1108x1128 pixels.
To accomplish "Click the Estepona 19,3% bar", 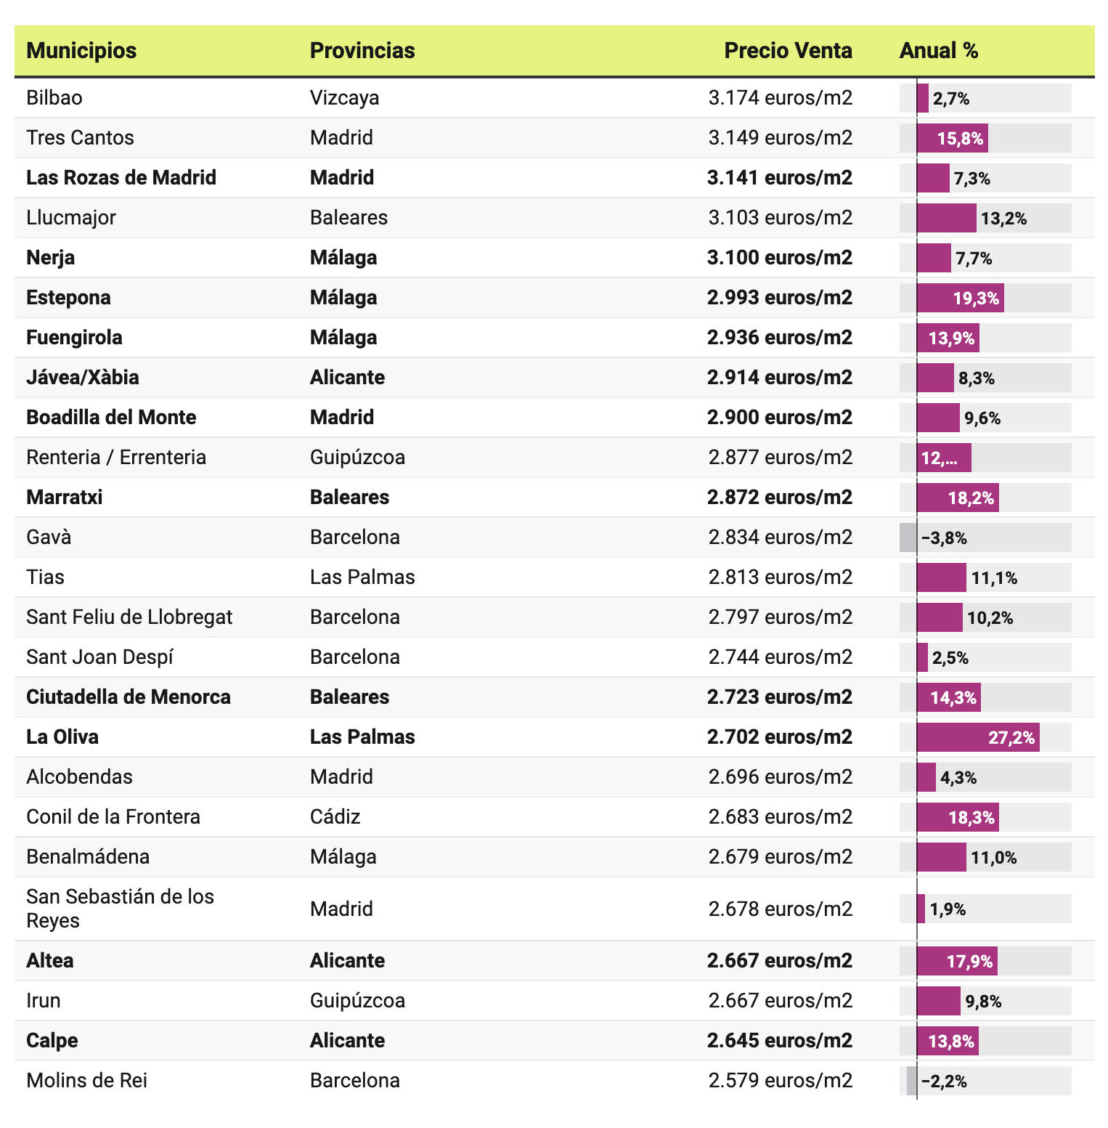I will pos(961,298).
